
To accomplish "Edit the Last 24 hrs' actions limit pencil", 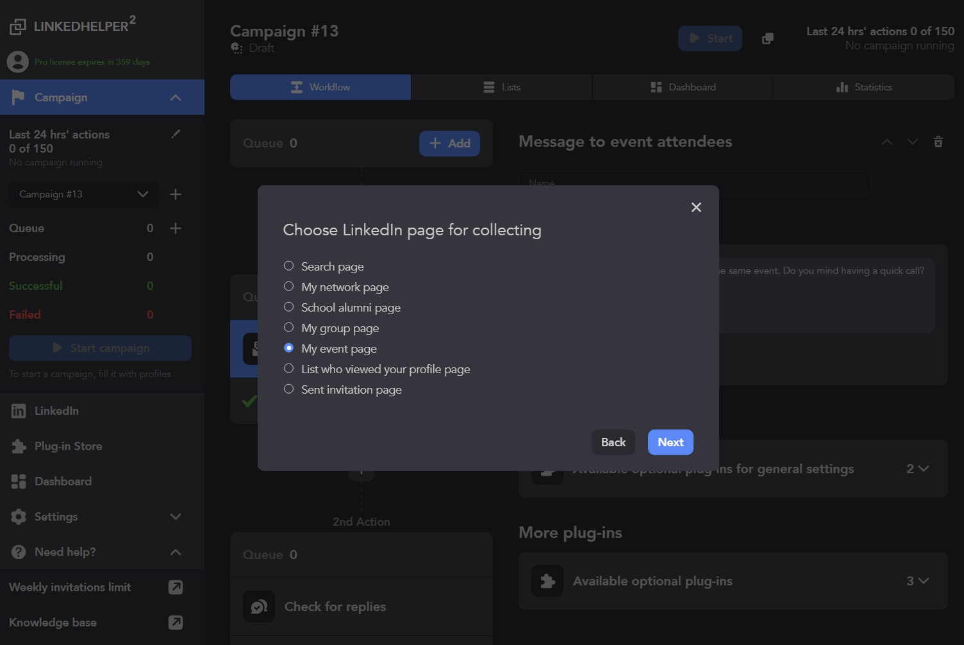I will pos(176,134).
